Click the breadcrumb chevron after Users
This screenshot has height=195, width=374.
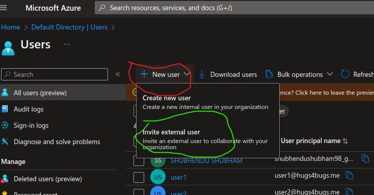tap(113, 27)
